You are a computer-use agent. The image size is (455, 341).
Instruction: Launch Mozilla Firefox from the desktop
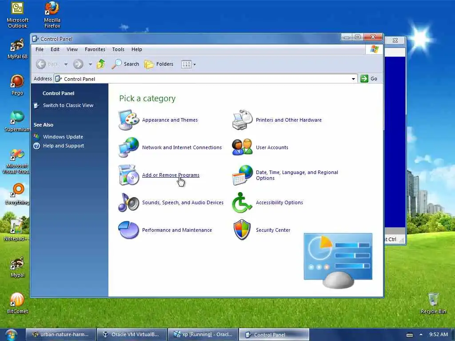52,16
